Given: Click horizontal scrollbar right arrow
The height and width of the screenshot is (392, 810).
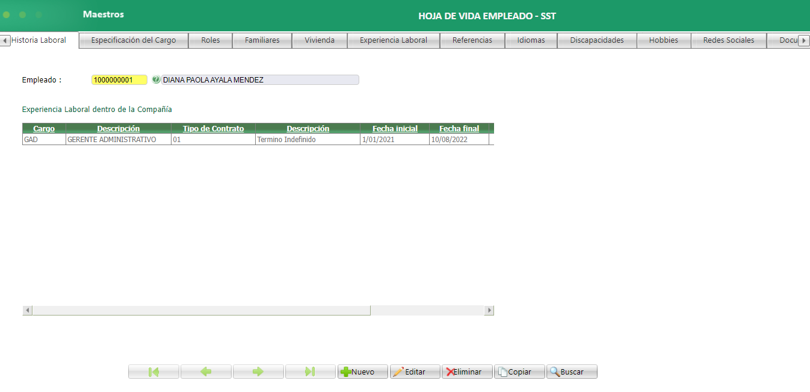Looking at the screenshot, I should 489,310.
